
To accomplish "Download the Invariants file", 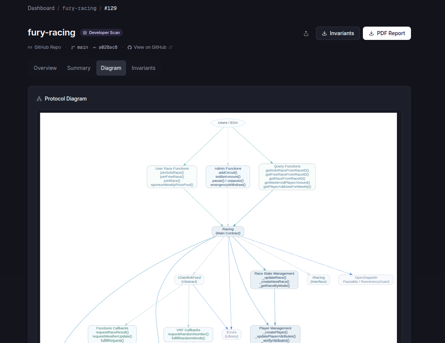I will (x=338, y=33).
